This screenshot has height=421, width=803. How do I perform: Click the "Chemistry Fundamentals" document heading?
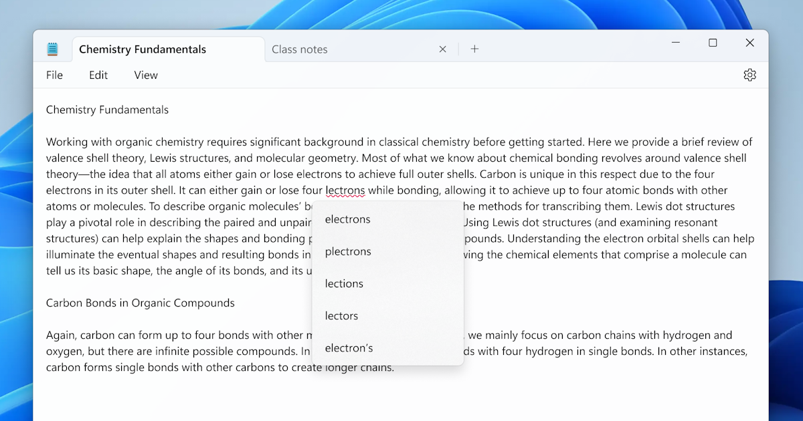[x=107, y=110]
